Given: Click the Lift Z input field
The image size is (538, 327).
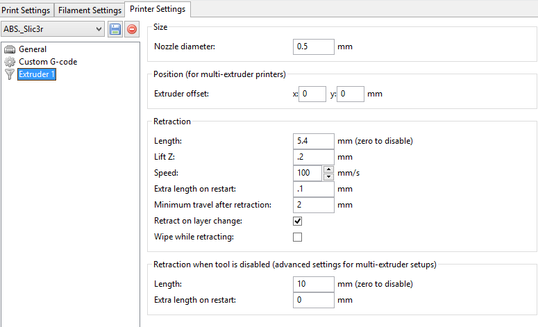Looking at the screenshot, I should (314, 157).
